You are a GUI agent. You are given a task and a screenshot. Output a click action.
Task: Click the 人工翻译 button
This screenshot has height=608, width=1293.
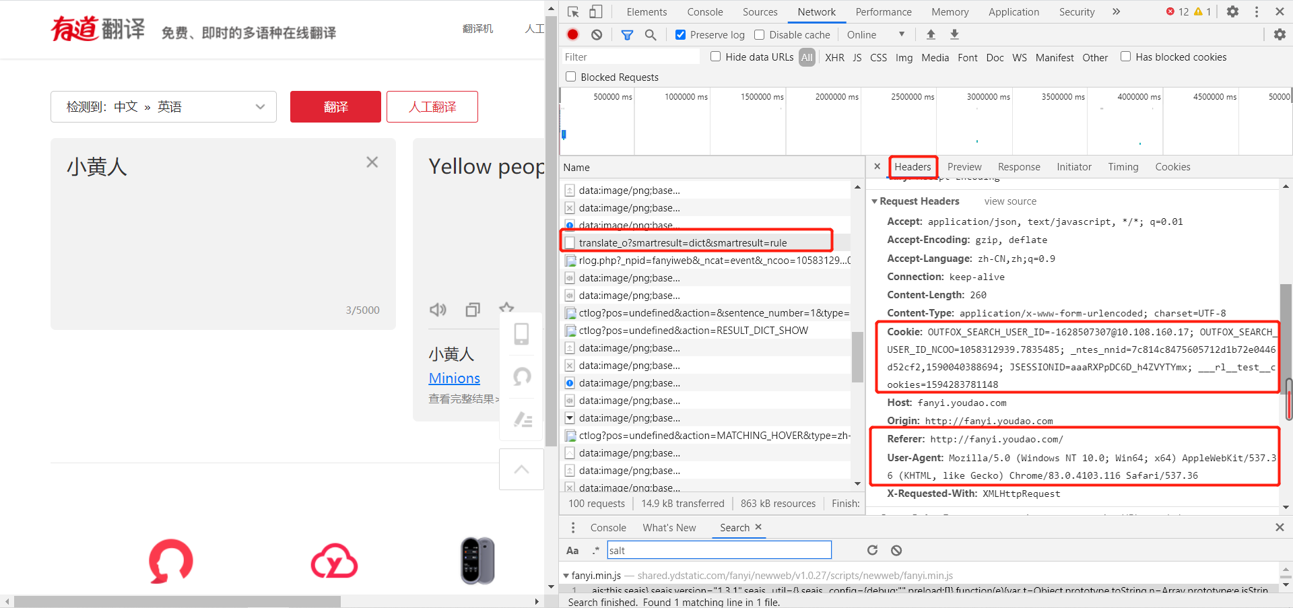pyautogui.click(x=432, y=106)
